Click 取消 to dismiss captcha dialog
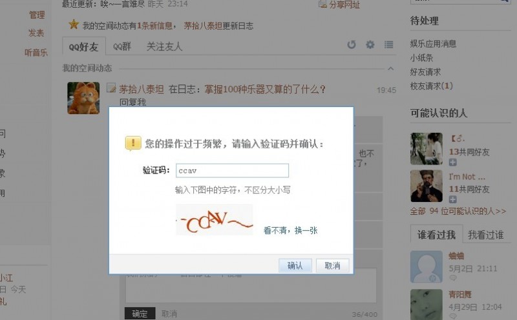Image resolution: width=517 pixels, height=320 pixels. coord(332,265)
